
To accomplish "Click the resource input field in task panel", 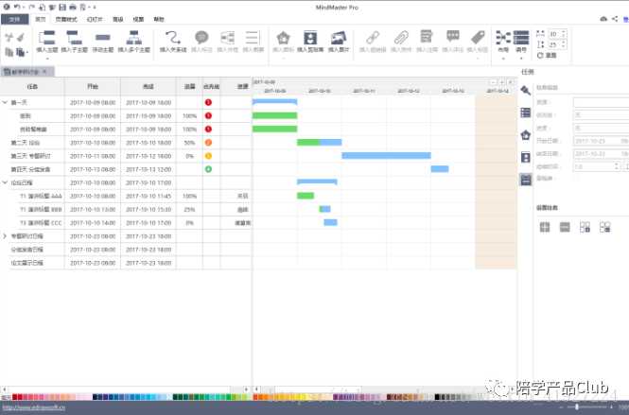I will coord(601,102).
